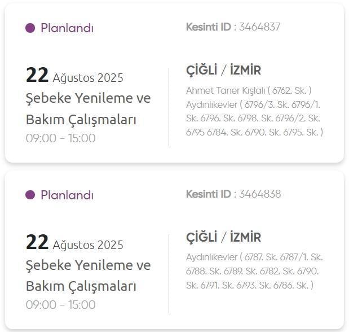
Task: Click the Kesinti ID label in first card
Action: point(209,27)
